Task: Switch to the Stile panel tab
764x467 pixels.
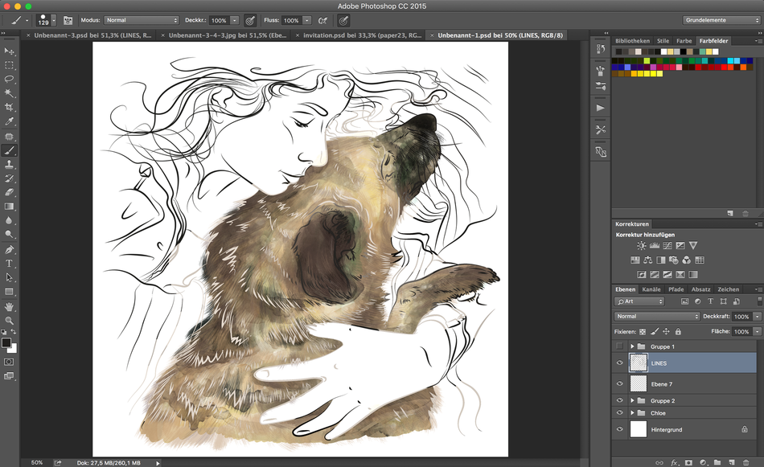Action: click(x=663, y=41)
